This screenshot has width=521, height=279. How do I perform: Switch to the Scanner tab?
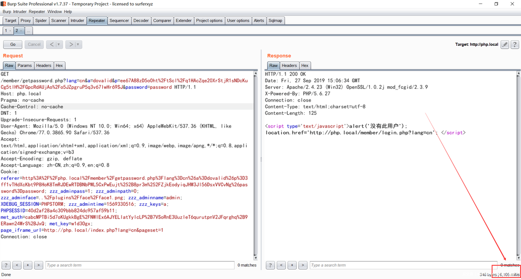tap(59, 20)
